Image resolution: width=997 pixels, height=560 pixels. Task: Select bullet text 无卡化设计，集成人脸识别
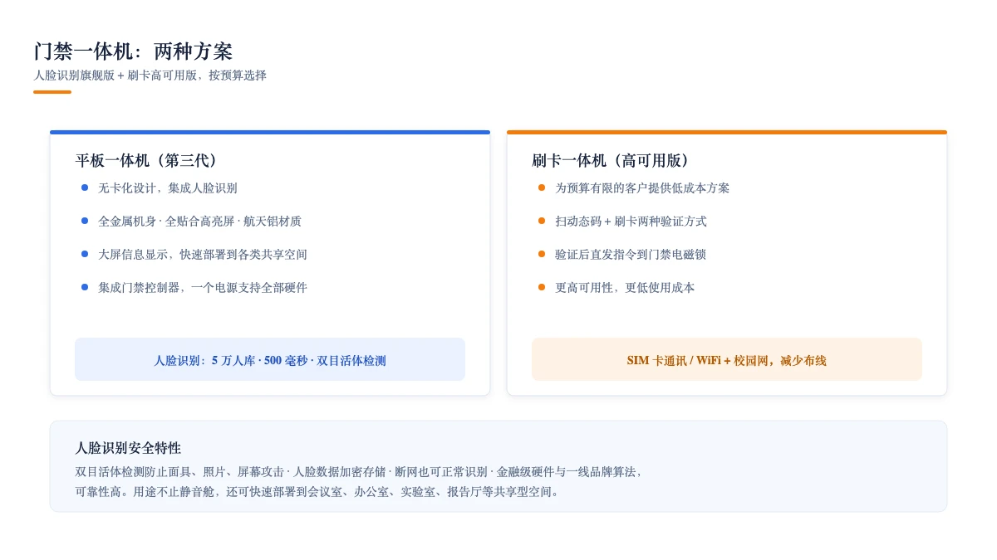pos(168,188)
